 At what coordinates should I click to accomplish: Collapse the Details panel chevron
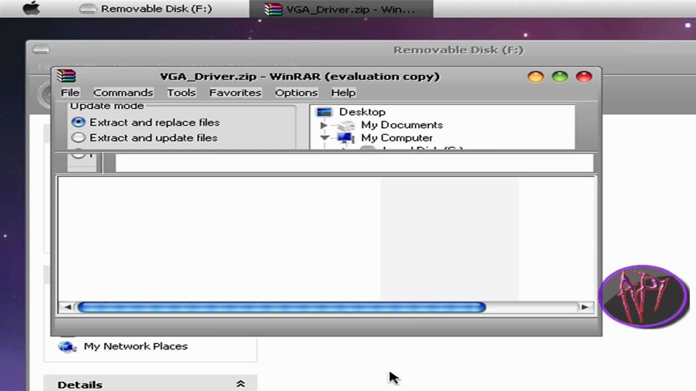240,384
